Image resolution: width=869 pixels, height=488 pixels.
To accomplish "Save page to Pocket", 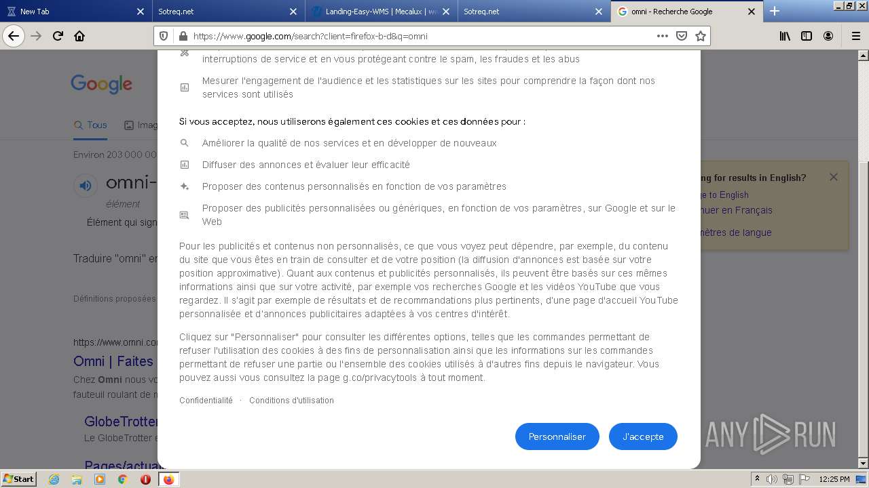I will (x=682, y=36).
